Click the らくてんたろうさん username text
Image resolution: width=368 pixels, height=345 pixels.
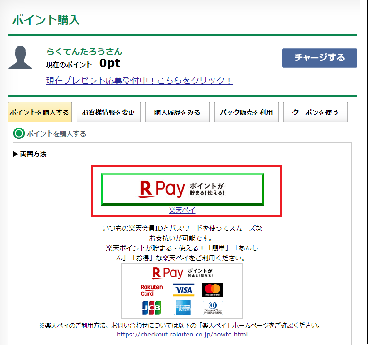85,52
